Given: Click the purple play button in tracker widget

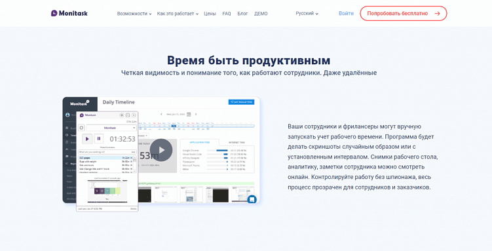Looking at the screenshot, I should click(x=87, y=139).
